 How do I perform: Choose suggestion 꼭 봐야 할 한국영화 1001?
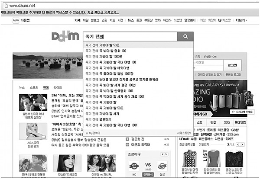tap(138, 91)
